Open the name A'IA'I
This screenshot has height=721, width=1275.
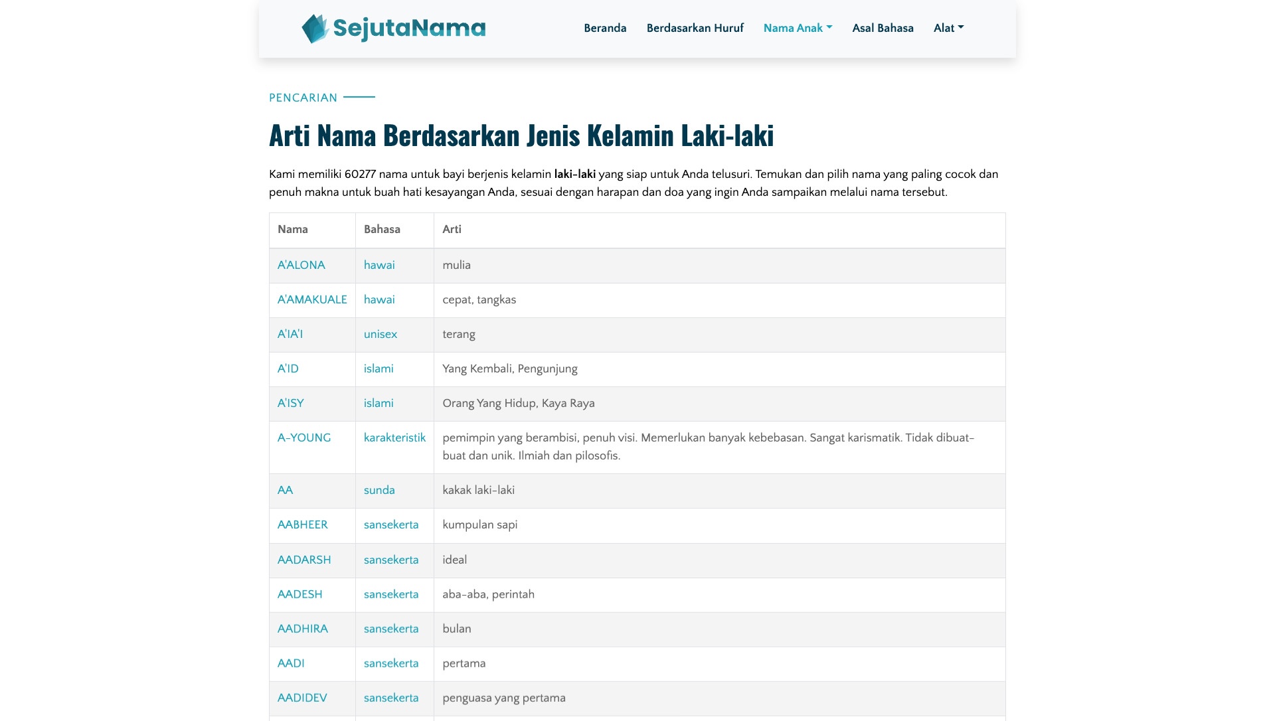coord(291,334)
